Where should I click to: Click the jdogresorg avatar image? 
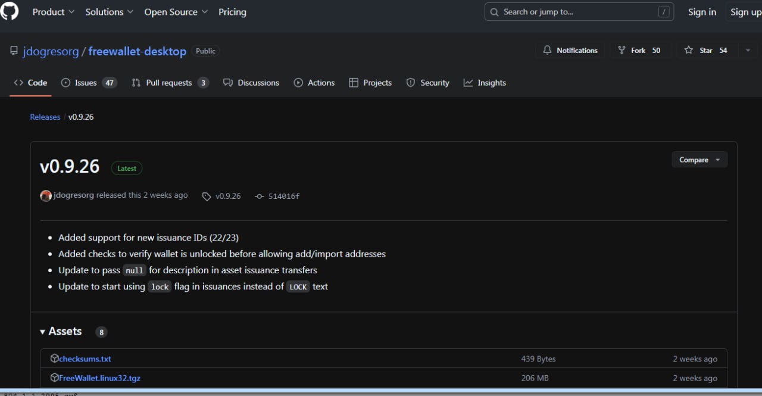pos(46,196)
